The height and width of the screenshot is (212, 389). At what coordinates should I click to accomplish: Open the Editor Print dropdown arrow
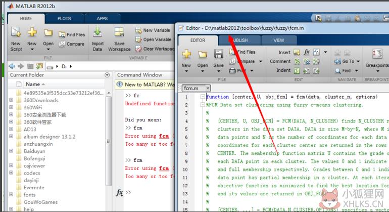252,71
